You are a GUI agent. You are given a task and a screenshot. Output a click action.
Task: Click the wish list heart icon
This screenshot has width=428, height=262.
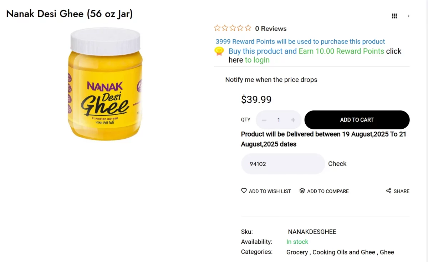244,191
